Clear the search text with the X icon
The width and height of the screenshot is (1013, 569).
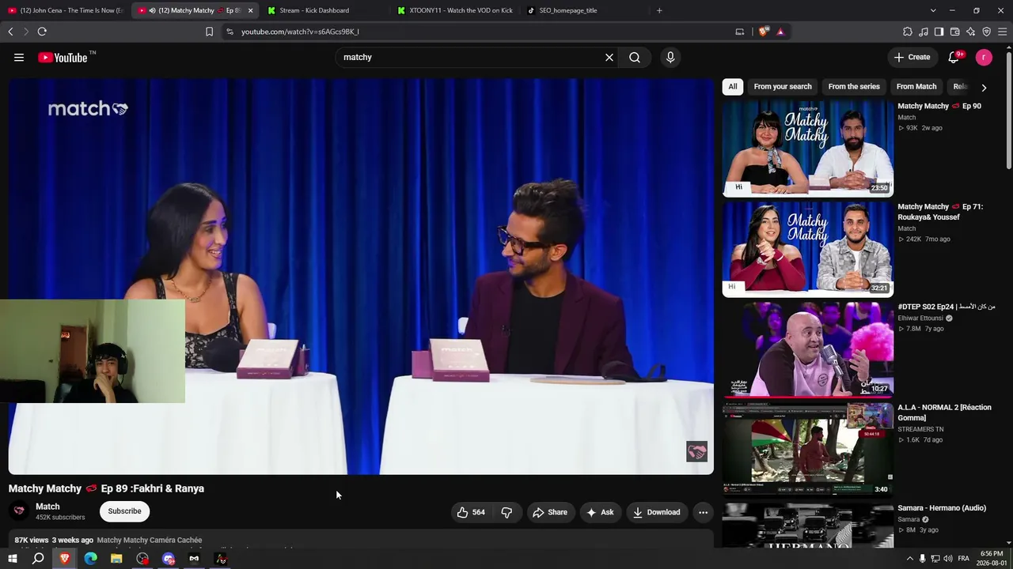[x=609, y=57]
